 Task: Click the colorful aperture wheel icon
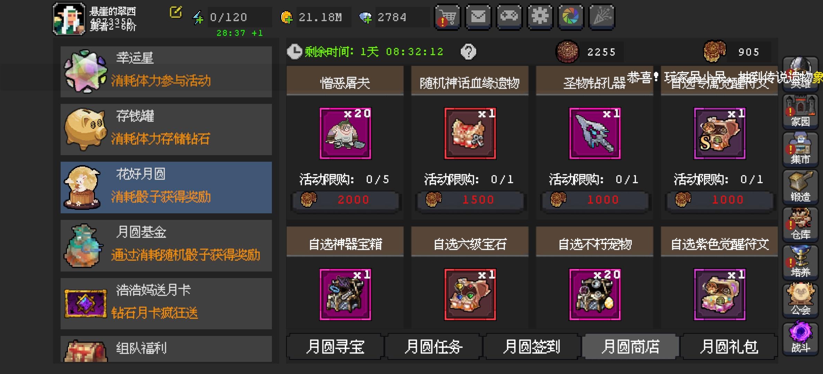[571, 17]
